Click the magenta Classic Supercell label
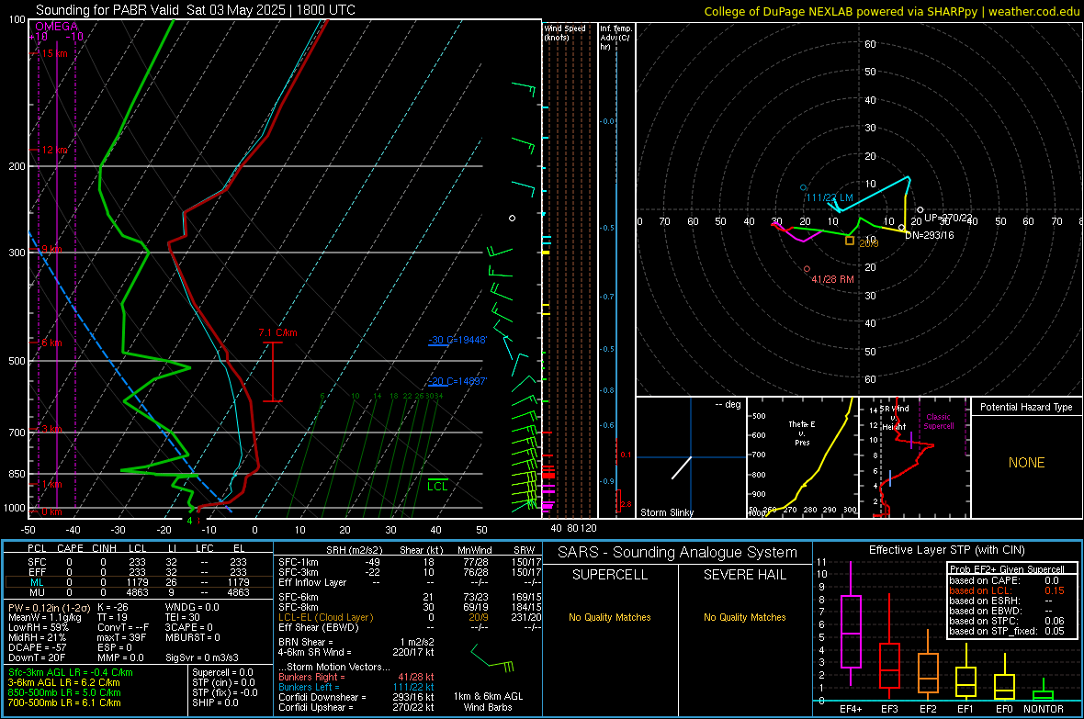The image size is (1084, 719). (x=939, y=421)
